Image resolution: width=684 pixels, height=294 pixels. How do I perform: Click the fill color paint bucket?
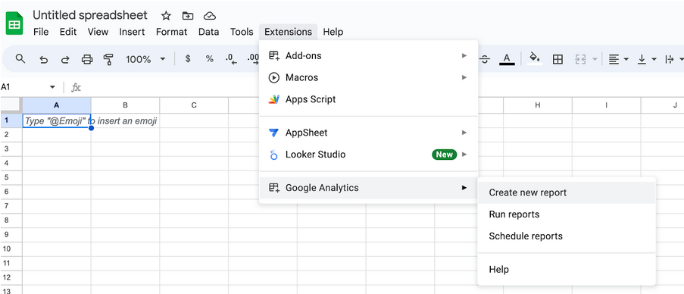(x=534, y=58)
